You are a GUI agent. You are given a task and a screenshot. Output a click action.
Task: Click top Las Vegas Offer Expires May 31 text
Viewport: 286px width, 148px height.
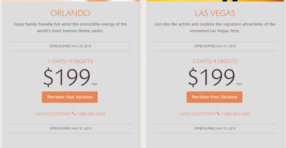pos(215,46)
